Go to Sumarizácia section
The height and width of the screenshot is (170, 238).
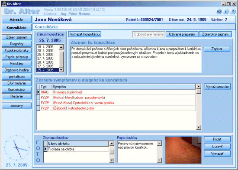tap(16, 90)
